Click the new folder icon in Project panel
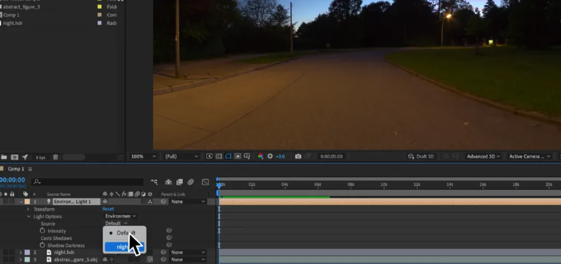Image resolution: width=561 pixels, height=264 pixels. point(4,157)
